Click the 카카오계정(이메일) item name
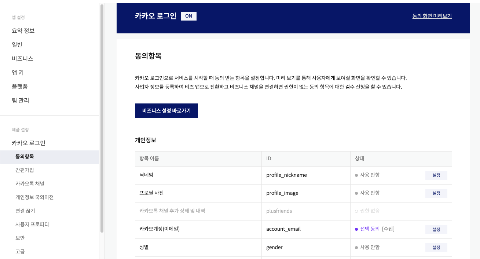Screen dimensions: 480x259 pyautogui.click(x=160, y=229)
